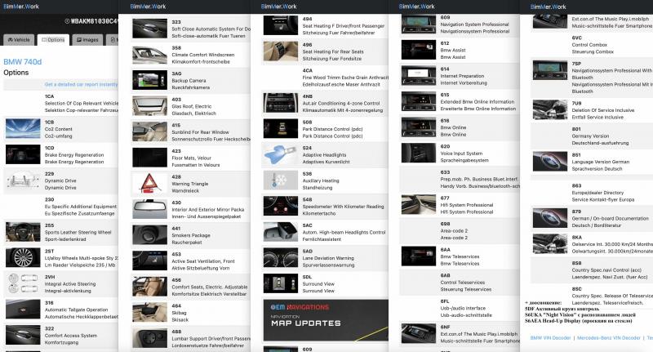Click the BimMer.Work logo in fifth panel
The width and height of the screenshot is (653, 352).
(x=548, y=7)
